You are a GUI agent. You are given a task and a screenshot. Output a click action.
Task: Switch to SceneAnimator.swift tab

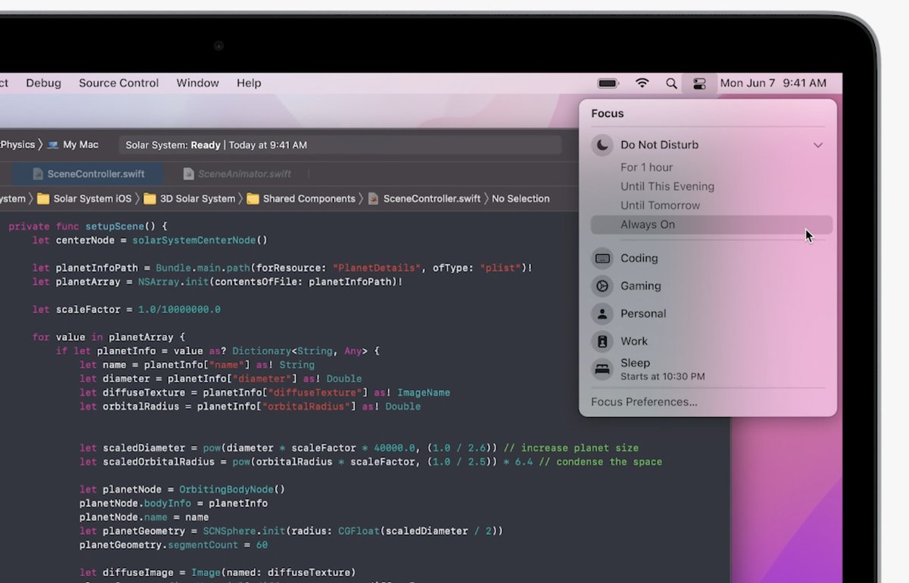tap(237, 173)
